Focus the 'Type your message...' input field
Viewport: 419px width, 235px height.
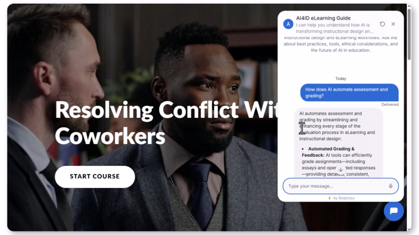coord(337,186)
